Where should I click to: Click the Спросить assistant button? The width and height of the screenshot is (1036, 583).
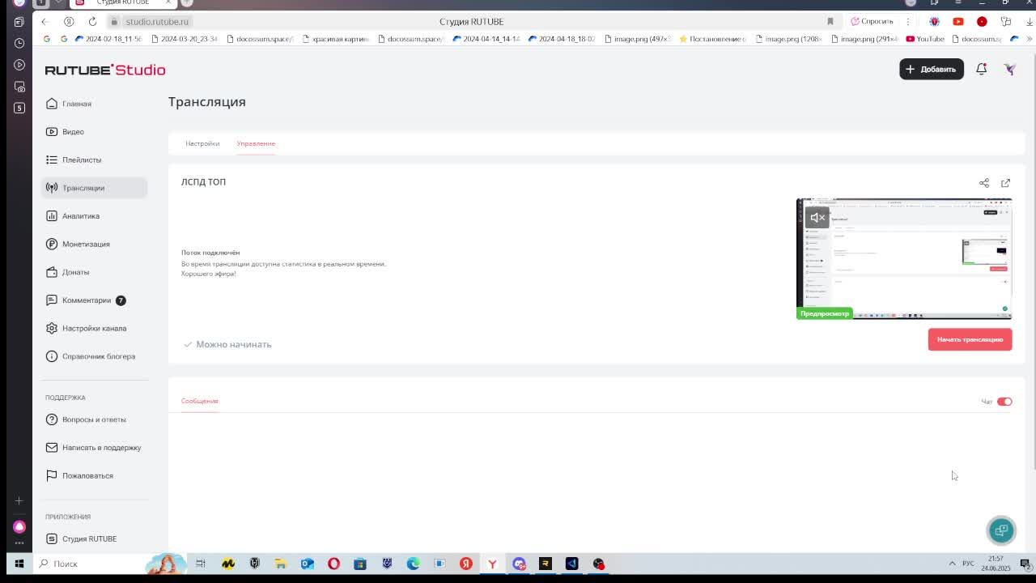[x=872, y=22]
